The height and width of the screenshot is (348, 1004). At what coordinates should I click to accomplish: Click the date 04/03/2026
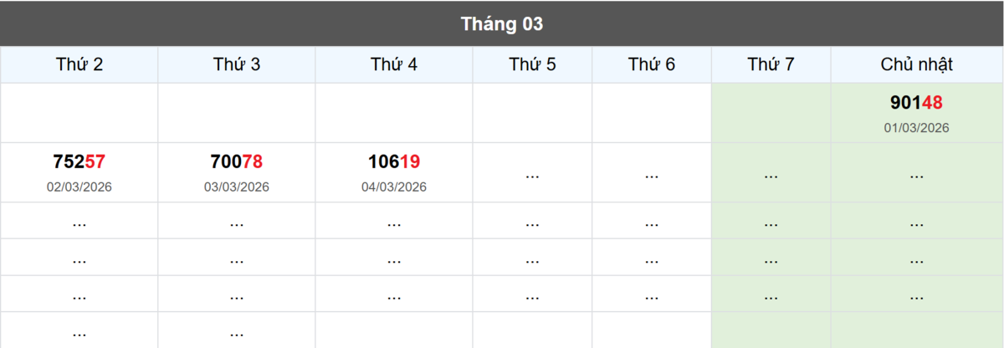[394, 187]
